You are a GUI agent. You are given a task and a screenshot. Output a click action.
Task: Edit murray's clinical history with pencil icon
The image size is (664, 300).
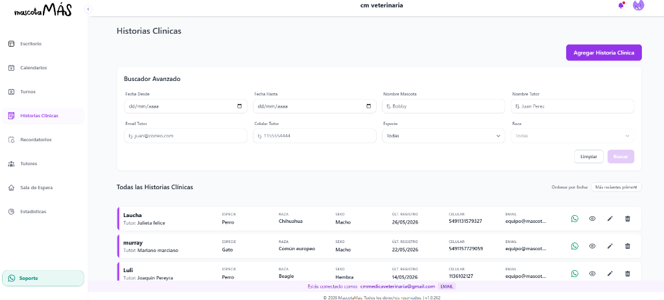click(x=610, y=246)
